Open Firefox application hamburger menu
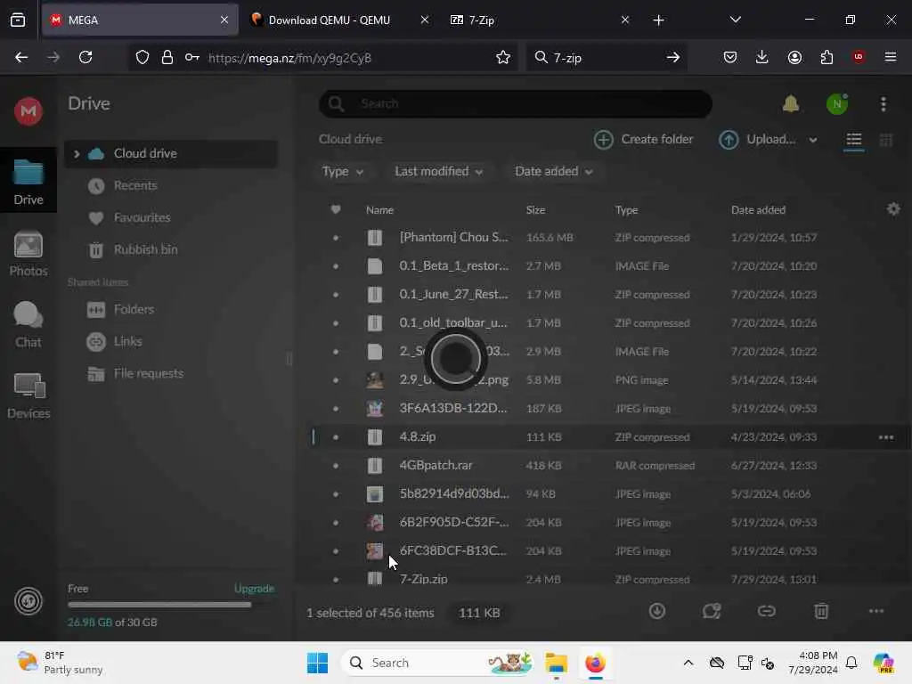 [891, 57]
